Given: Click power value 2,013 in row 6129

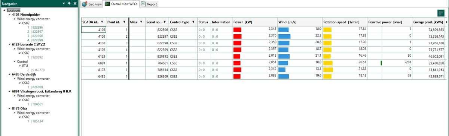Looking at the screenshot, I should 272,56.
